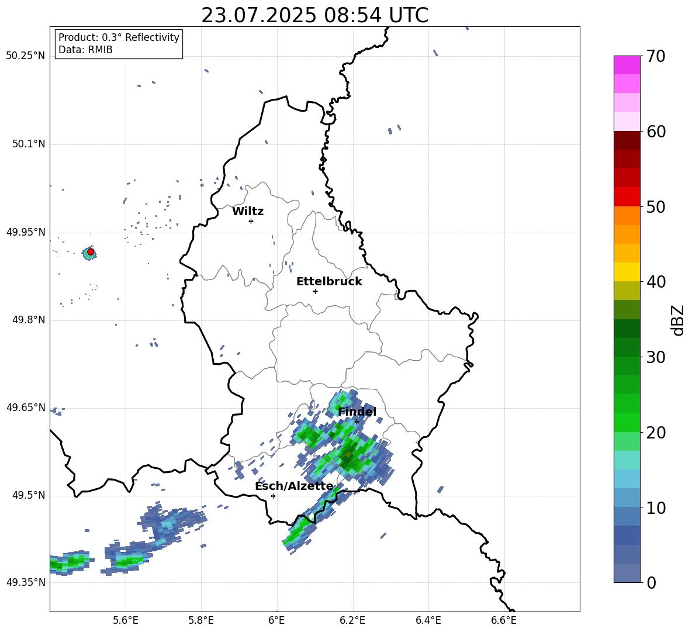692x632 pixels.
Task: Click the 5.6°E longitude label
Action: pyautogui.click(x=126, y=620)
